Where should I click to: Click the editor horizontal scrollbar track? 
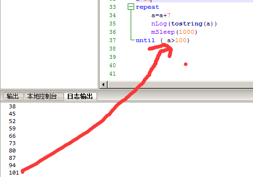point(180,85)
